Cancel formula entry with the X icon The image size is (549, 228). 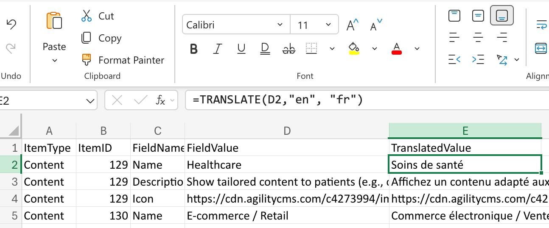[x=117, y=100]
